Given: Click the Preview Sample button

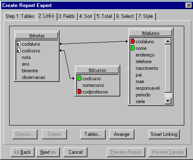Looking at the screenshot, I should 168,152.
